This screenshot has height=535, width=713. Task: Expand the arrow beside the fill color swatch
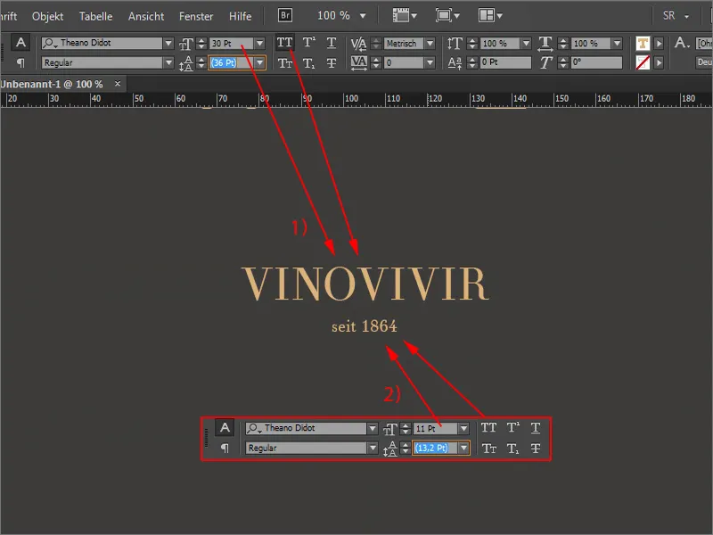pos(659,43)
